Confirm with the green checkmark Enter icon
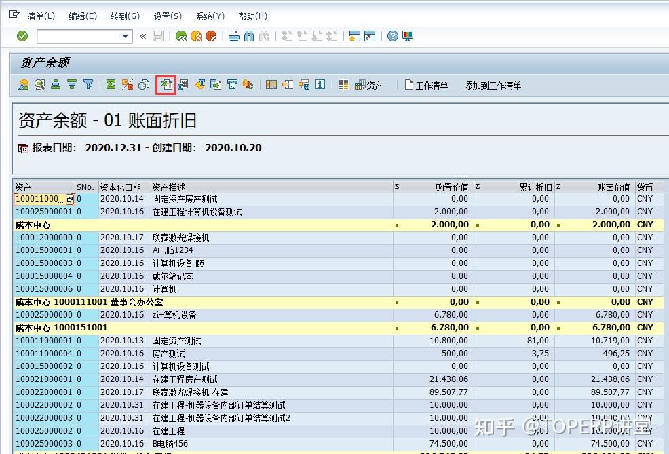 [x=22, y=35]
